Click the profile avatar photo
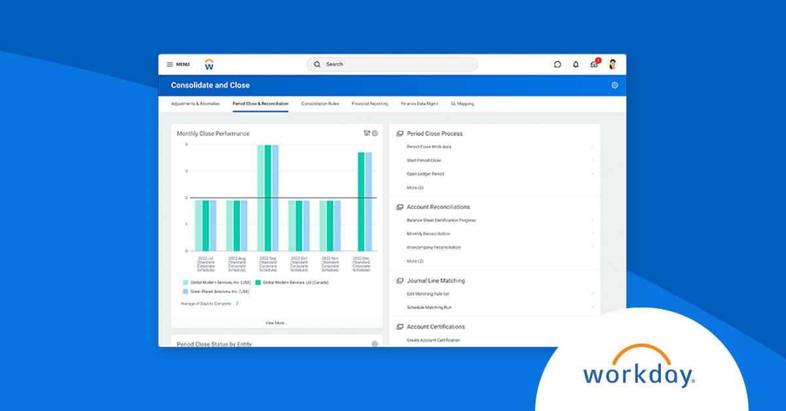This screenshot has height=411, width=786. [612, 64]
